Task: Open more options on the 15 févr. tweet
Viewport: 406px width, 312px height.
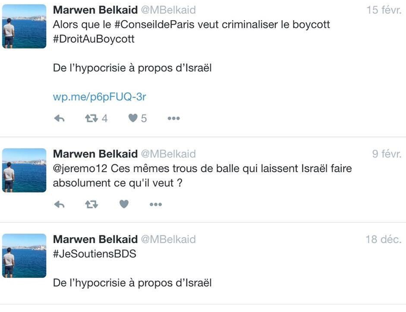Action: click(173, 118)
